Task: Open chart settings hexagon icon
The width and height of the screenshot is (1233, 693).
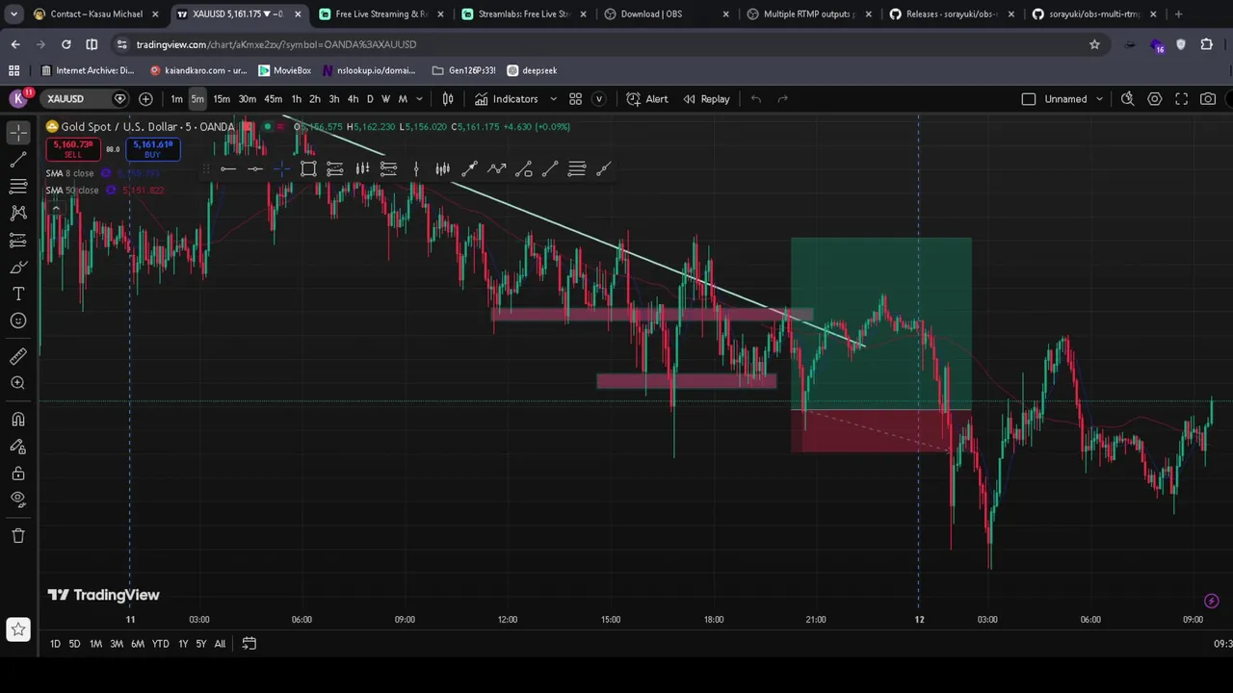Action: point(1154,99)
